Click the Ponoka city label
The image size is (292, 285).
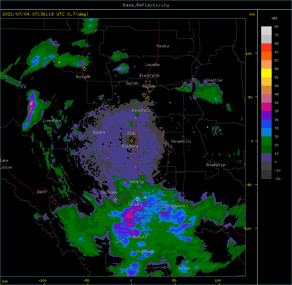click(163, 46)
